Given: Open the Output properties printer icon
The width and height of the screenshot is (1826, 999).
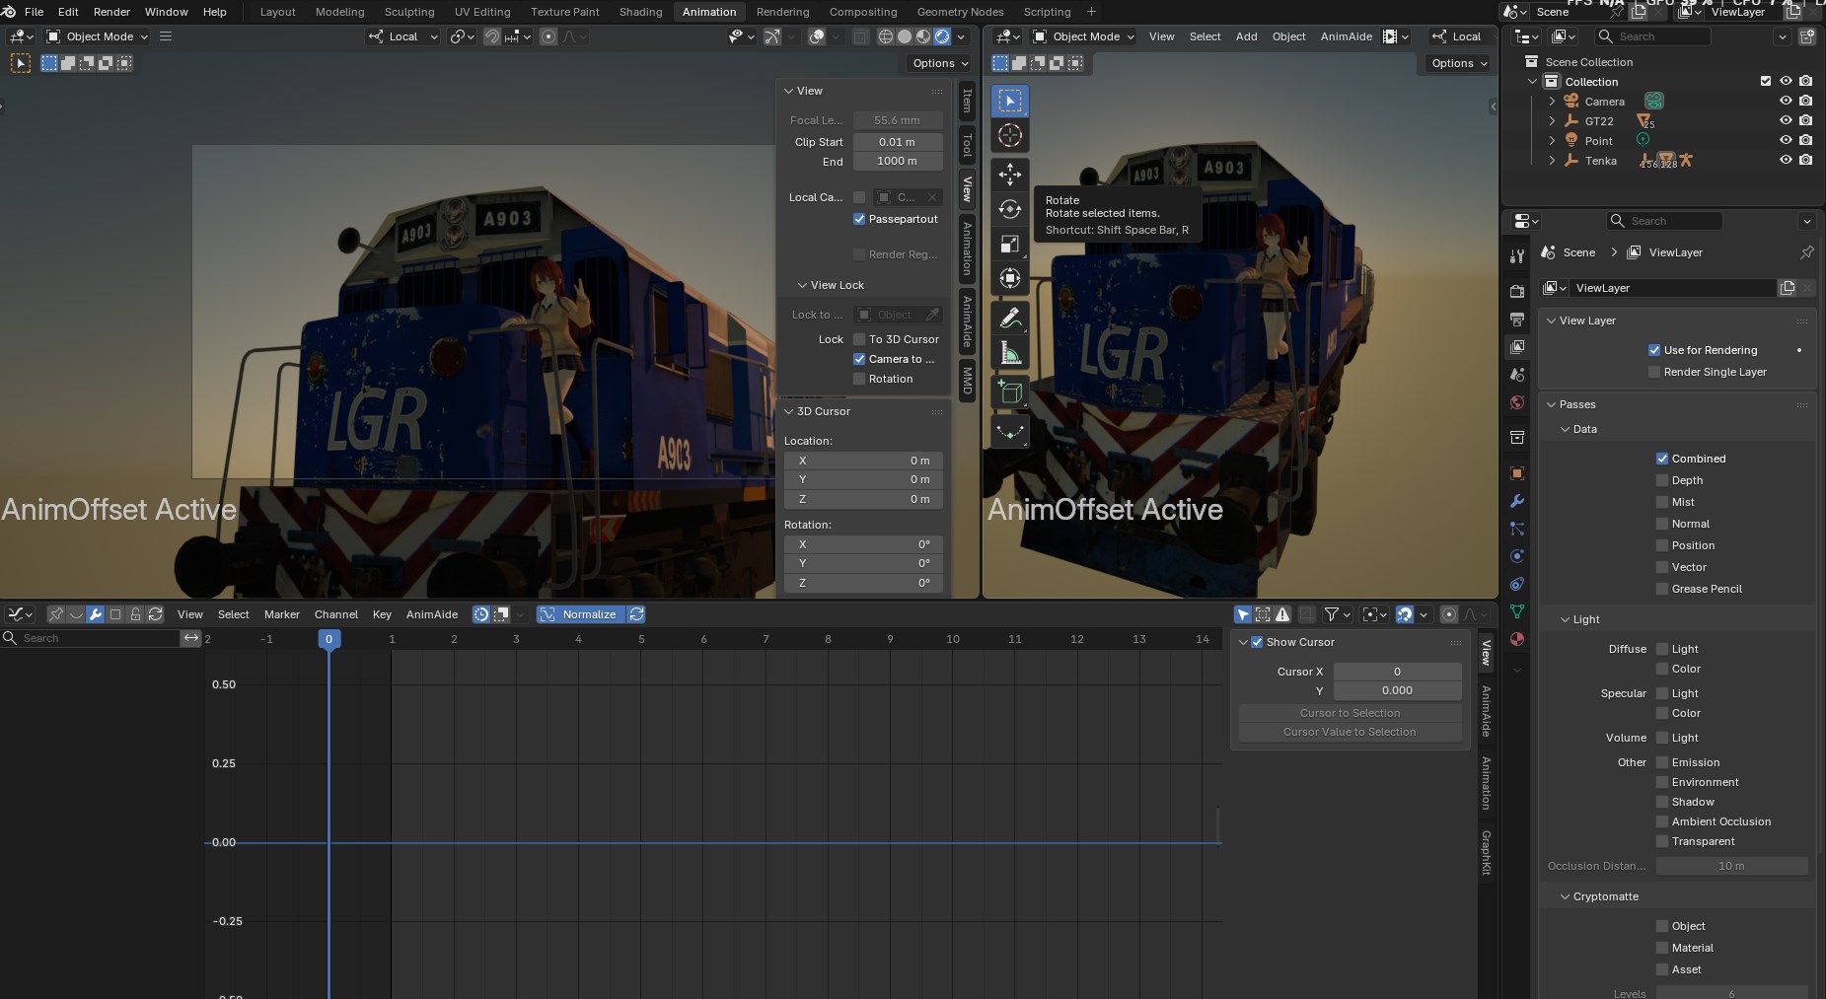Looking at the screenshot, I should (x=1517, y=319).
